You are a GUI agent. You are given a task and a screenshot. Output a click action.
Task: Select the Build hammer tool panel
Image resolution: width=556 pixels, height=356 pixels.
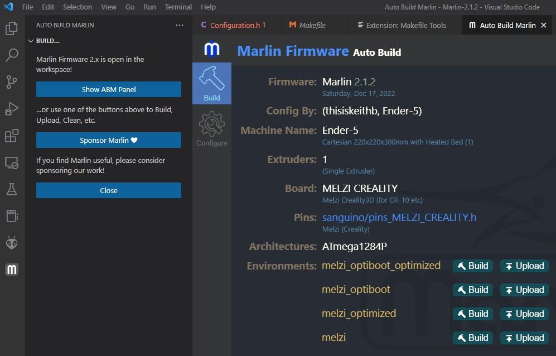click(x=212, y=83)
